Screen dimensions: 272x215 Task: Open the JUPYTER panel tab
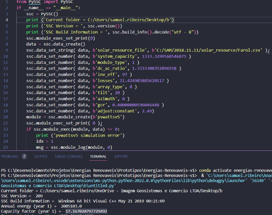[121, 157]
